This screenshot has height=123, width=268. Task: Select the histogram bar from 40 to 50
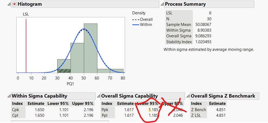point(77,58)
